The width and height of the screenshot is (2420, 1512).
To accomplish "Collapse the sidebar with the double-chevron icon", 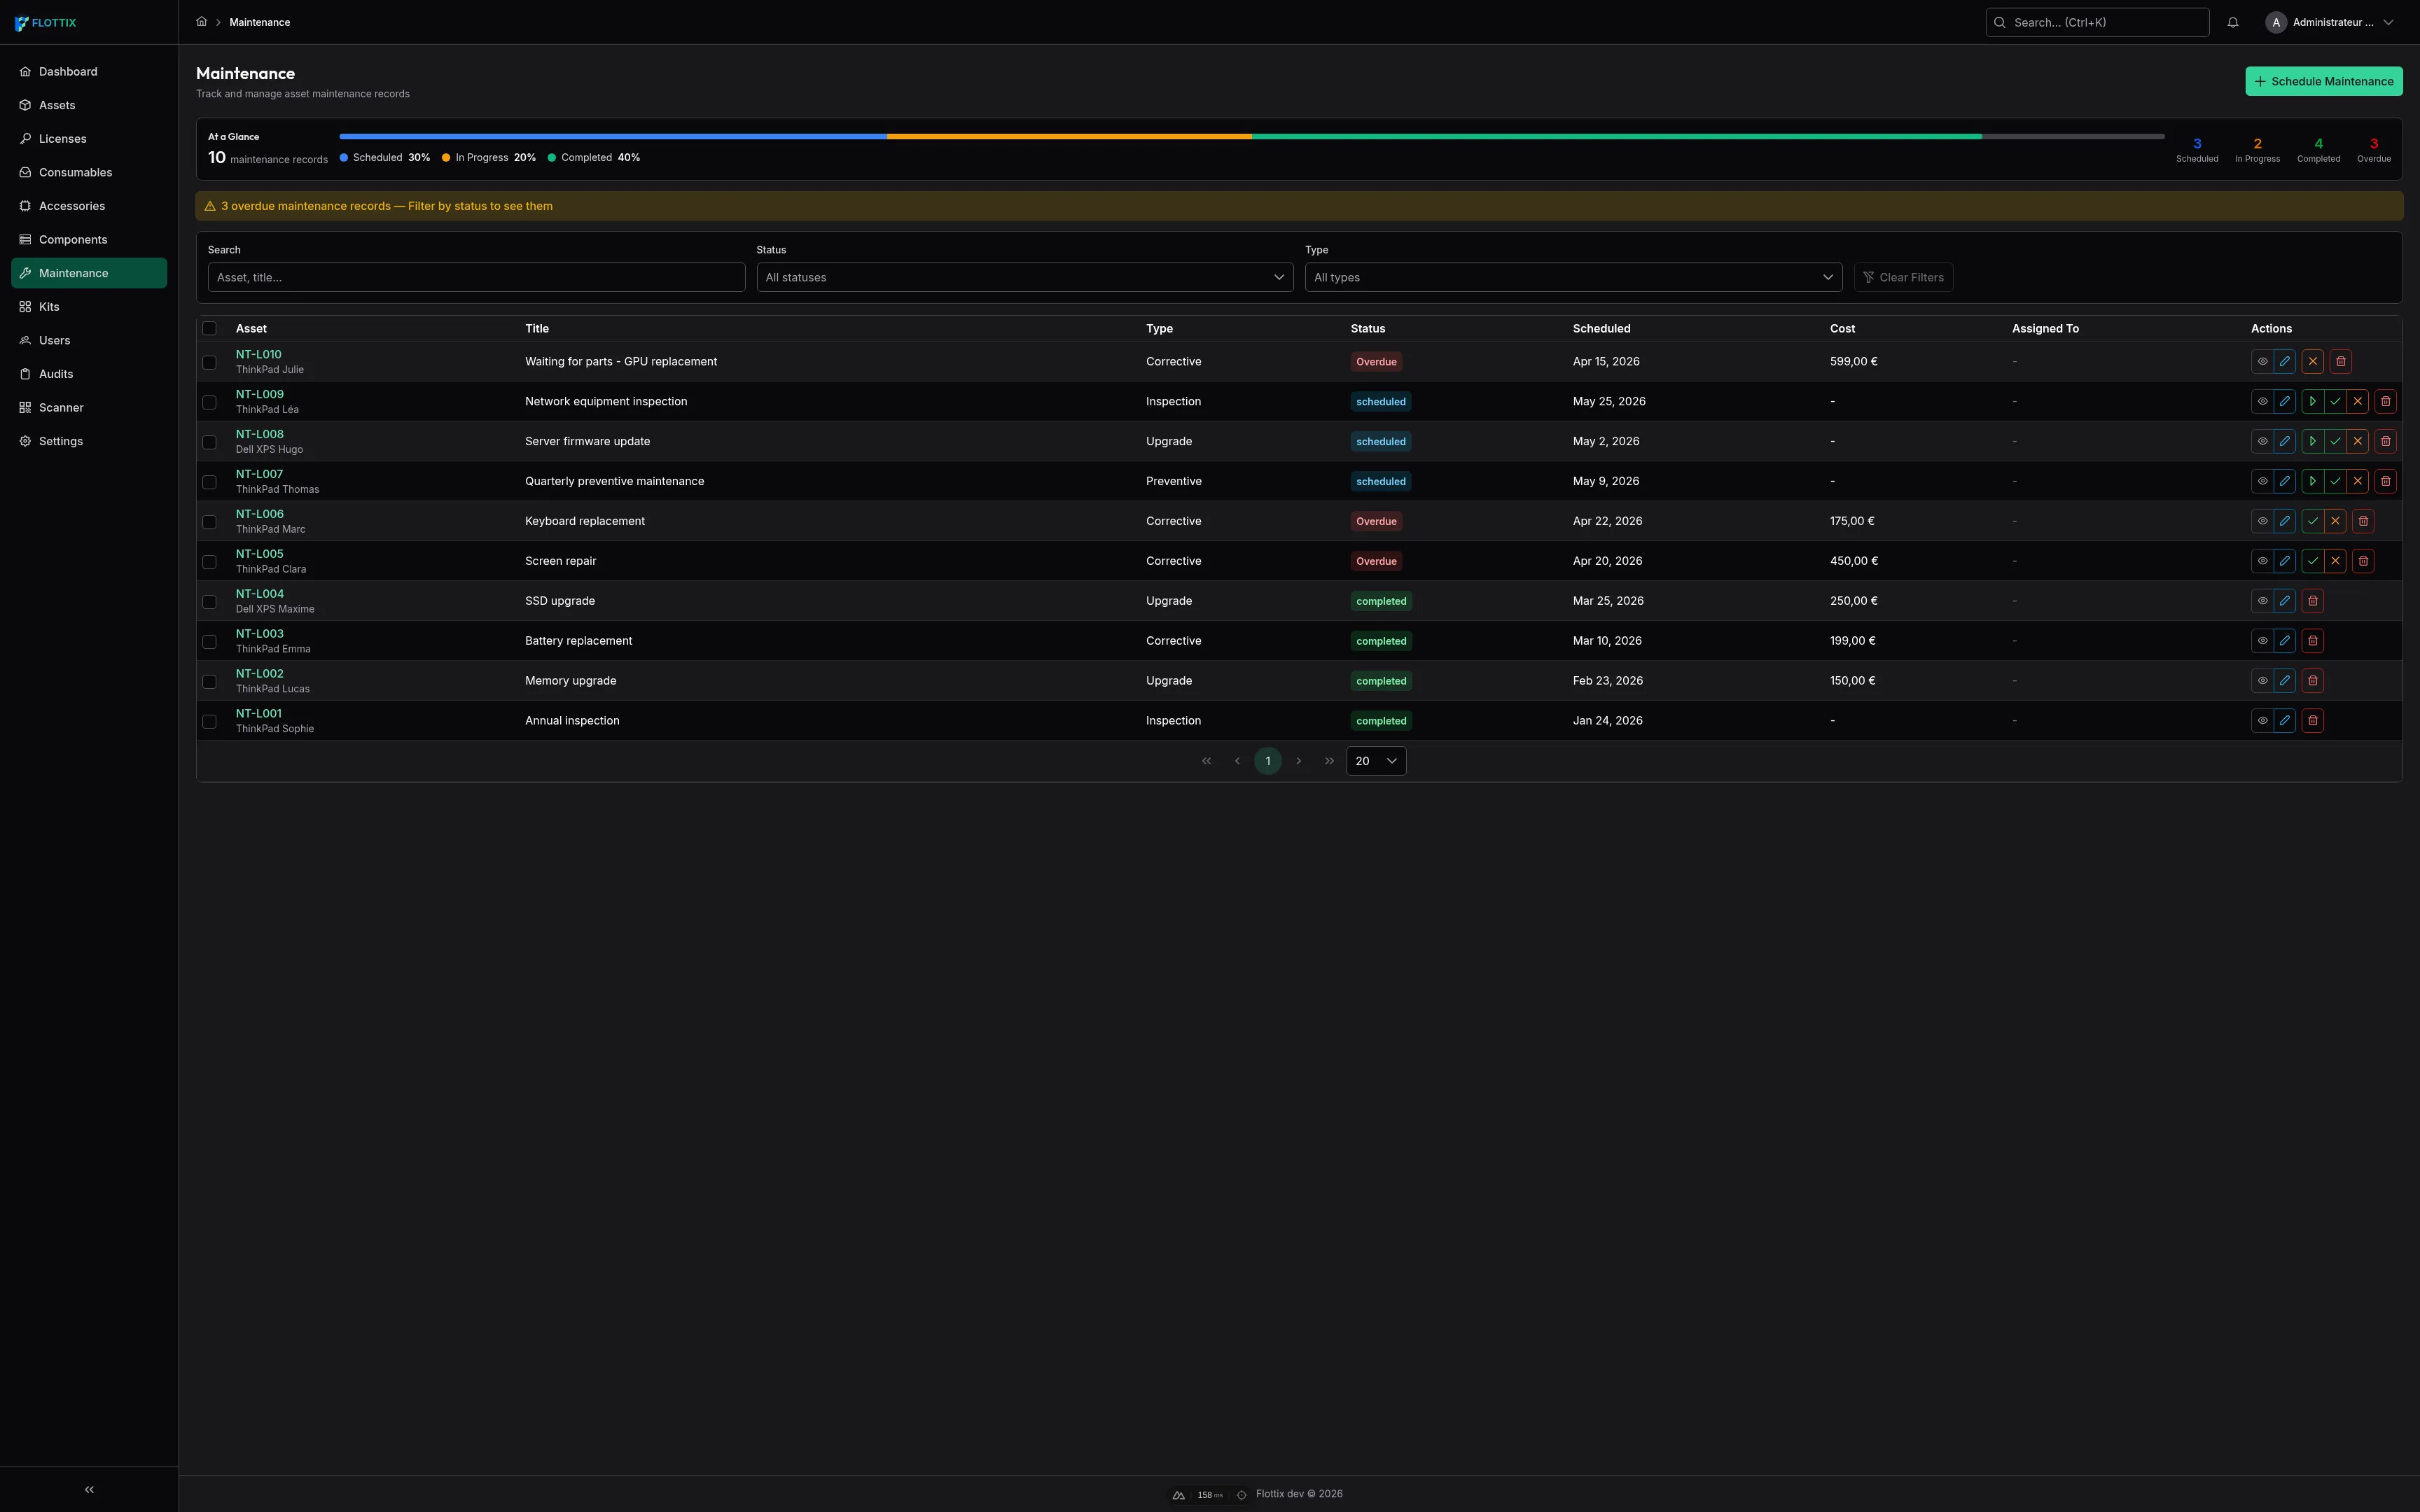I will (x=89, y=1489).
